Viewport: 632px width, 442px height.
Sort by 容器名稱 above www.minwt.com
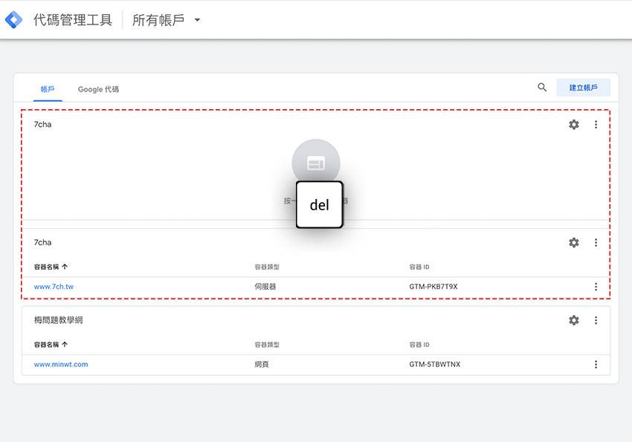point(51,344)
